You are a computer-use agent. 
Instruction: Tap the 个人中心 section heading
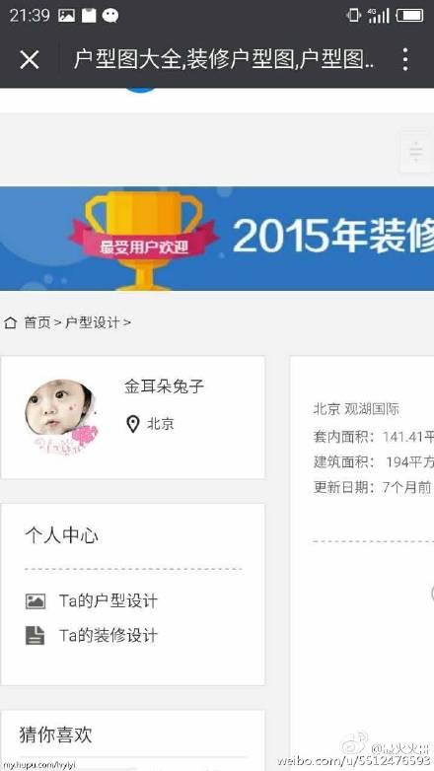pyautogui.click(x=61, y=535)
